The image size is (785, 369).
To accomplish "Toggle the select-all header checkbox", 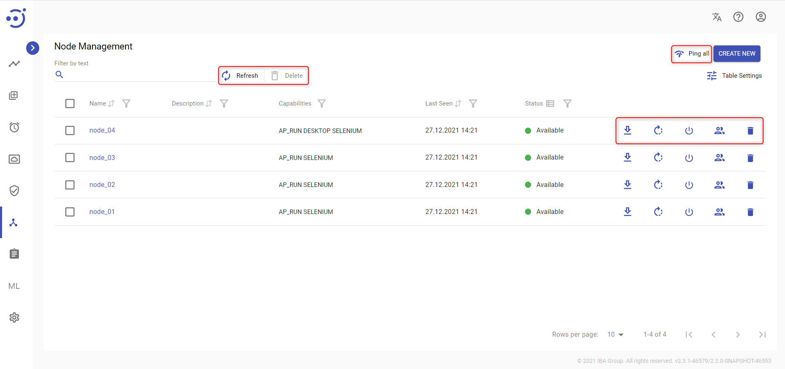I will tap(70, 103).
